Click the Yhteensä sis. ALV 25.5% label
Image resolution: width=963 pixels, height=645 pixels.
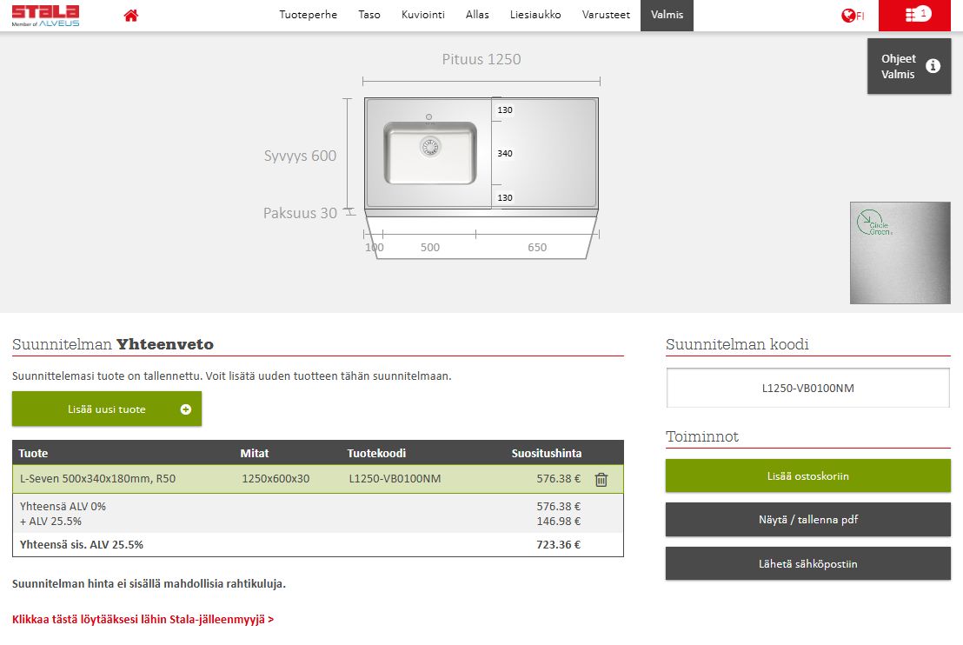pyautogui.click(x=82, y=544)
